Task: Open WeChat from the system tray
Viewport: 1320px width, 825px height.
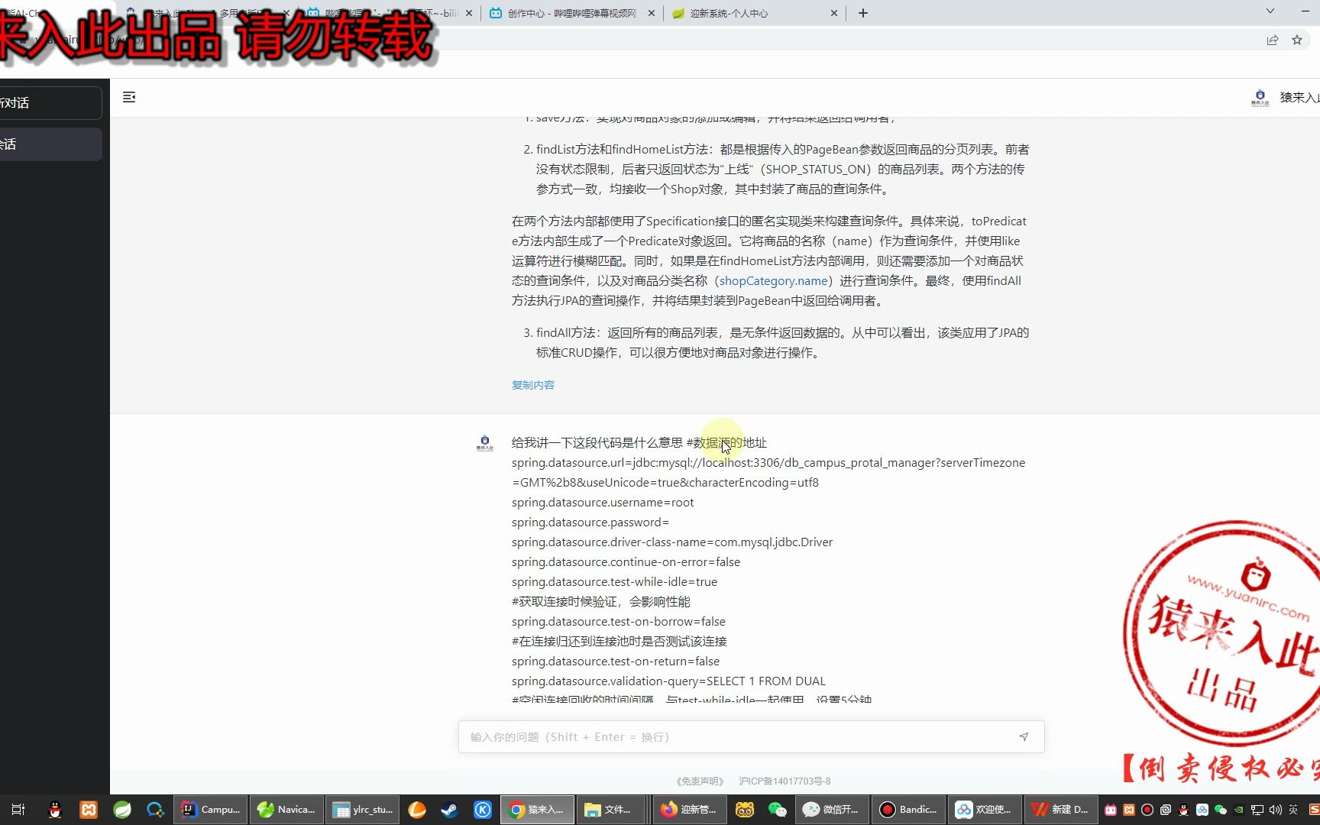Action: click(x=1220, y=810)
